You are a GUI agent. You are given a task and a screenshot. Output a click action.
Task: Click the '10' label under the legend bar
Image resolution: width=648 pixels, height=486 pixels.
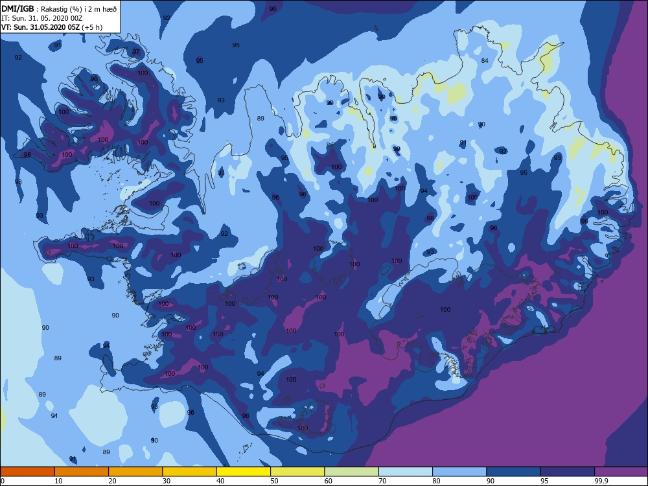tap(59, 481)
